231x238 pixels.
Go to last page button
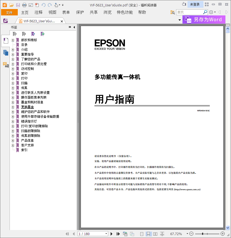pos(118,234)
